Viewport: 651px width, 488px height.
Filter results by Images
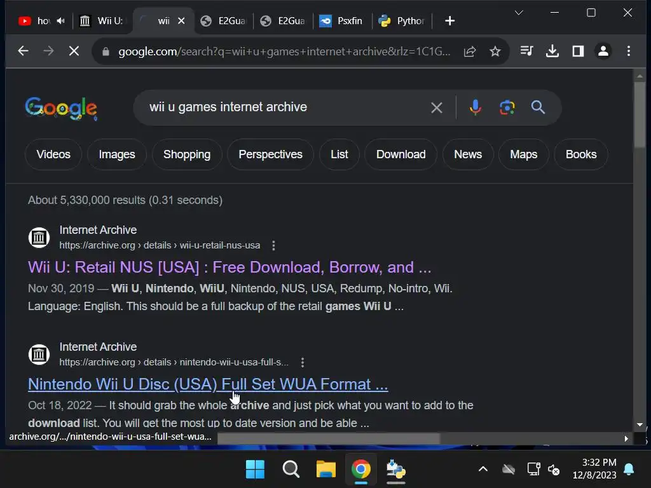(x=117, y=154)
